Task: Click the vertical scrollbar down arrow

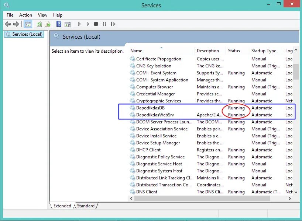Action: tap(296, 192)
